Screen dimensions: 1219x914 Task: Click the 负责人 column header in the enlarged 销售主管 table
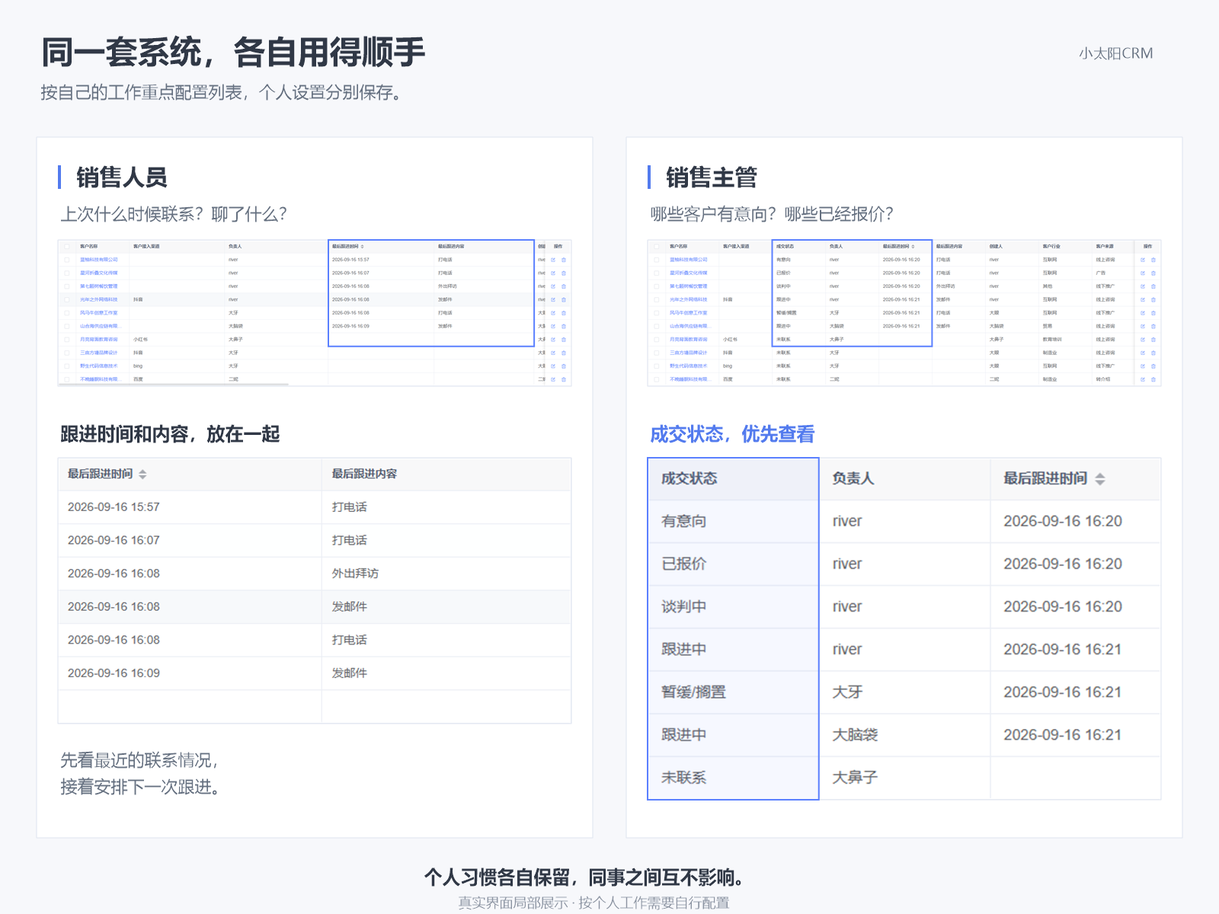904,479
